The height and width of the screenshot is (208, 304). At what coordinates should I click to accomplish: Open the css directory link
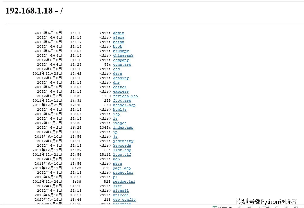[x=116, y=69]
